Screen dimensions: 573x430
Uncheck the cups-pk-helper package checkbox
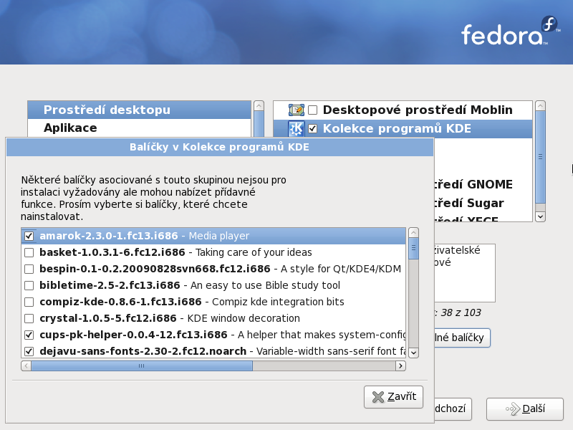(x=29, y=335)
